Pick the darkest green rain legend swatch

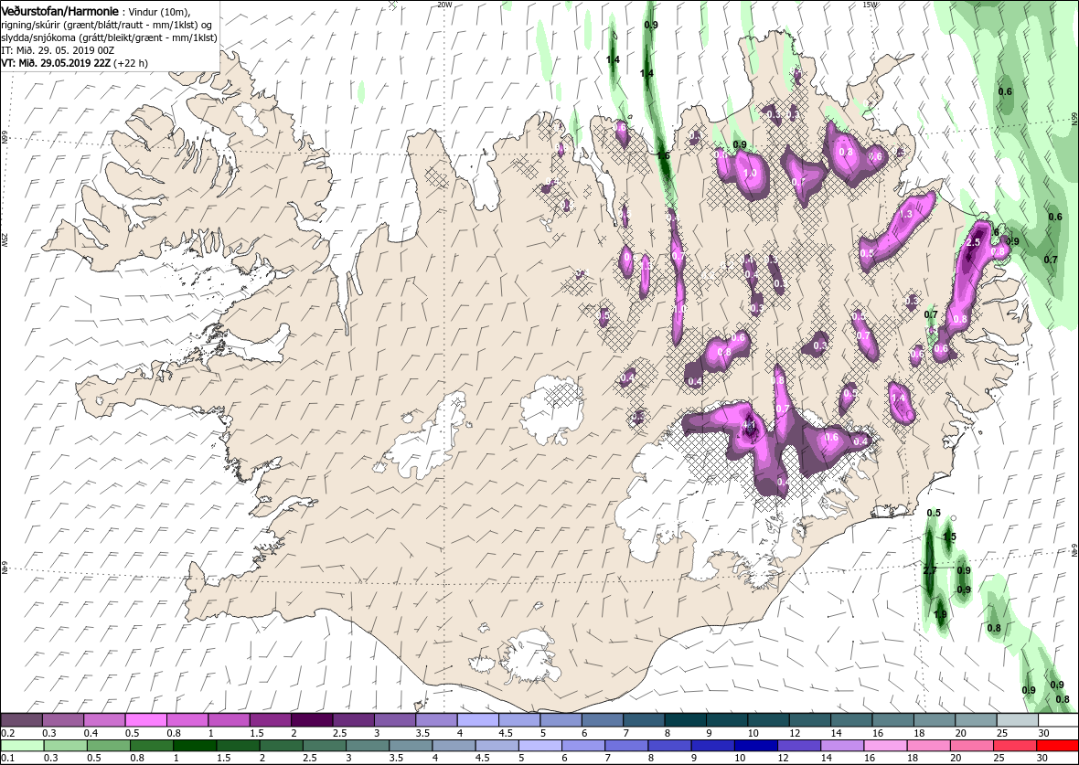[x=194, y=747]
